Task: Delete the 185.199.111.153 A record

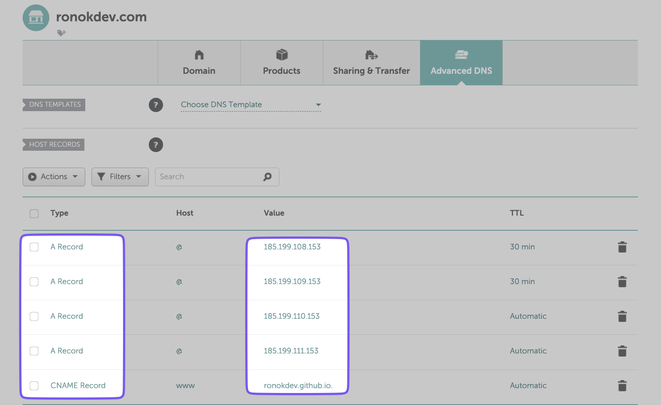Action: click(622, 351)
